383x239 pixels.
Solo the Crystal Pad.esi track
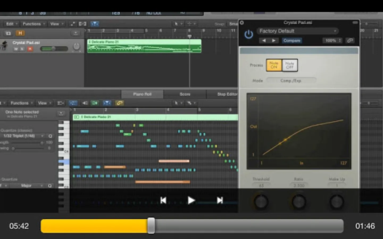22,49
